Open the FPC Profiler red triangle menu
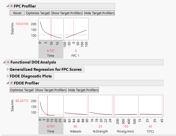The image size is (176, 136). (x=12, y=6)
